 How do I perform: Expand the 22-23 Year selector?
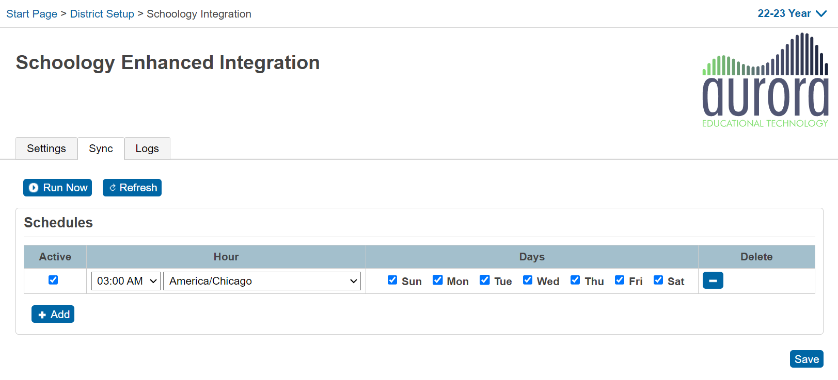click(792, 13)
